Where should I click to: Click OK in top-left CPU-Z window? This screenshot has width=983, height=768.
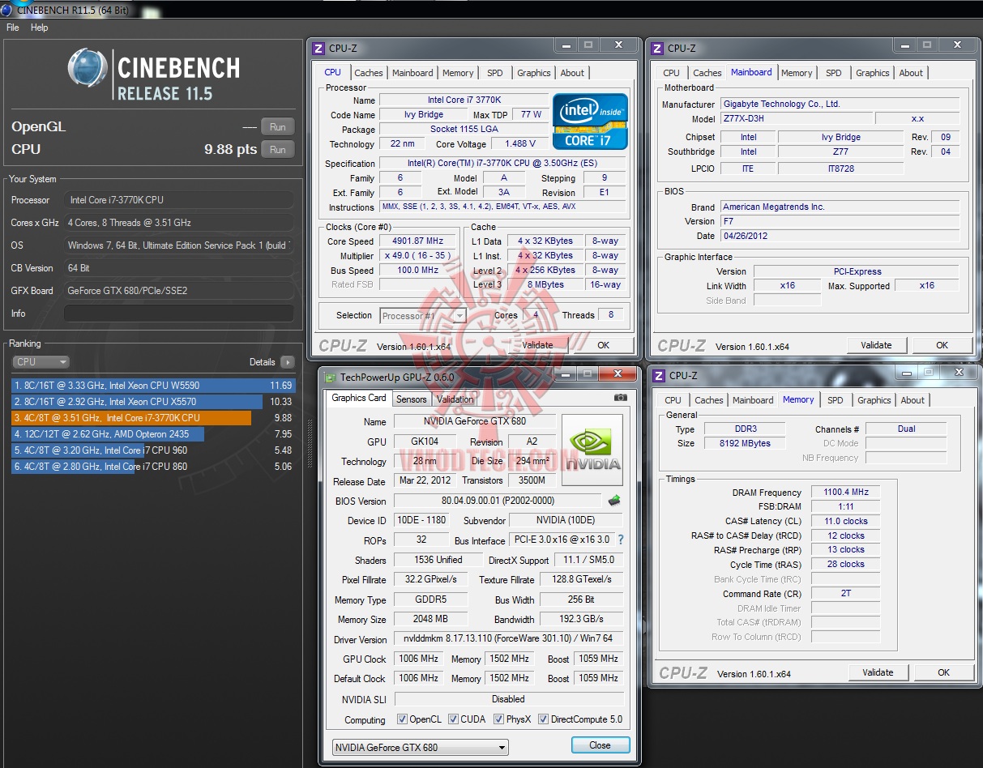click(x=603, y=345)
